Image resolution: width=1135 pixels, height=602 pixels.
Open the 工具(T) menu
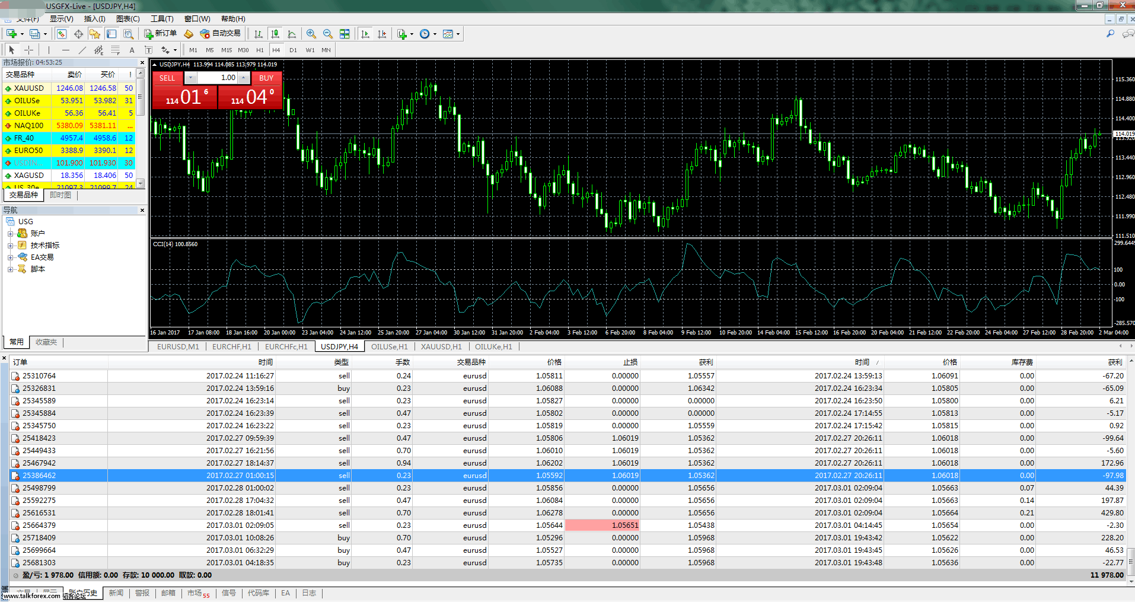click(162, 19)
